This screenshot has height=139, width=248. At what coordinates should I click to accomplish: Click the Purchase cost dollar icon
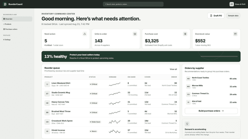click(185, 34)
